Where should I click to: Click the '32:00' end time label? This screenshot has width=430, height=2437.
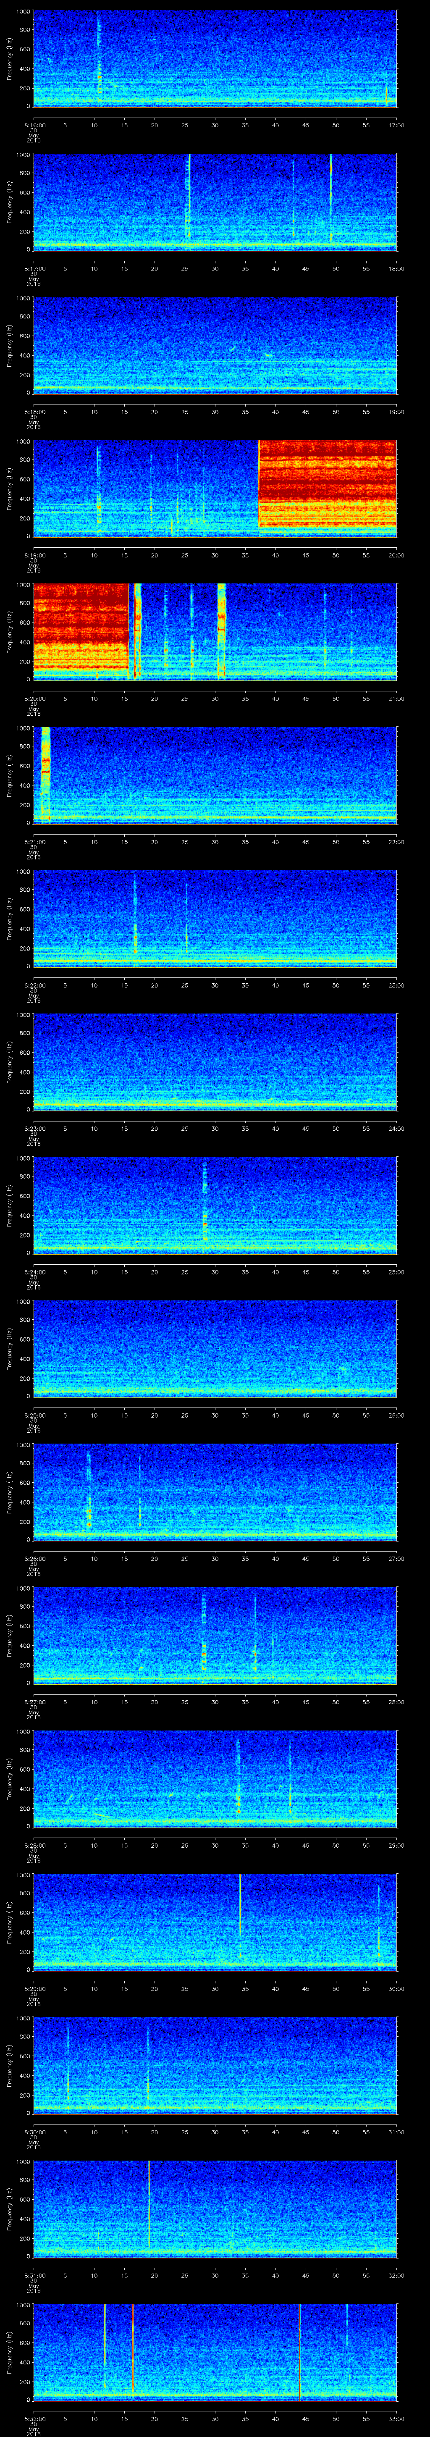point(397,2275)
